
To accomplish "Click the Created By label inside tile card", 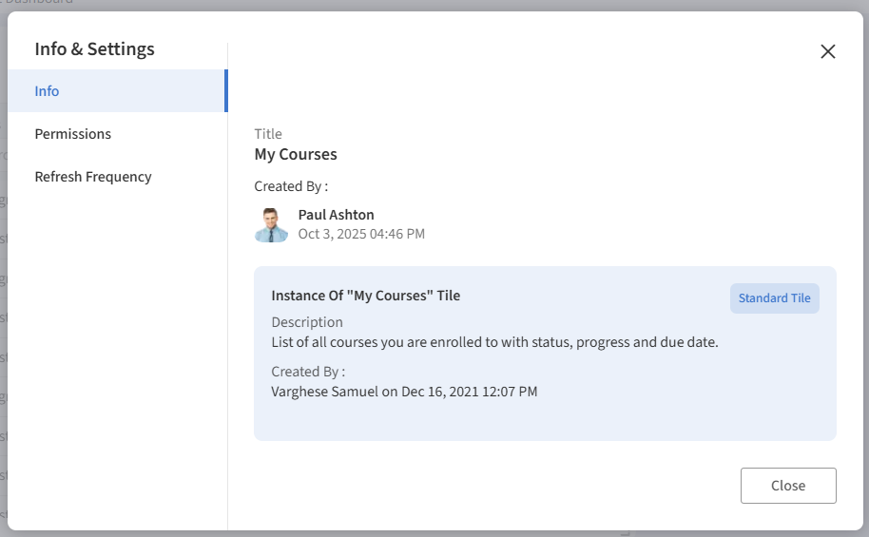I will click(x=308, y=372).
